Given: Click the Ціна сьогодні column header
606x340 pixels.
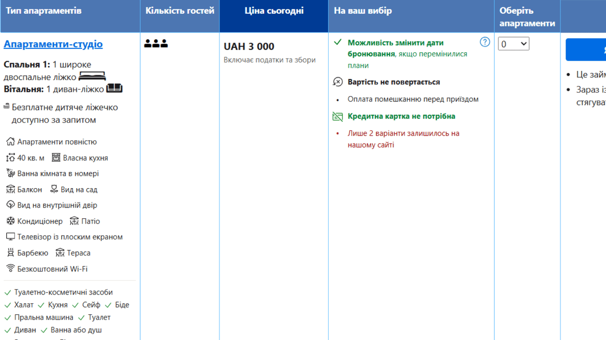Looking at the screenshot, I should click(274, 11).
